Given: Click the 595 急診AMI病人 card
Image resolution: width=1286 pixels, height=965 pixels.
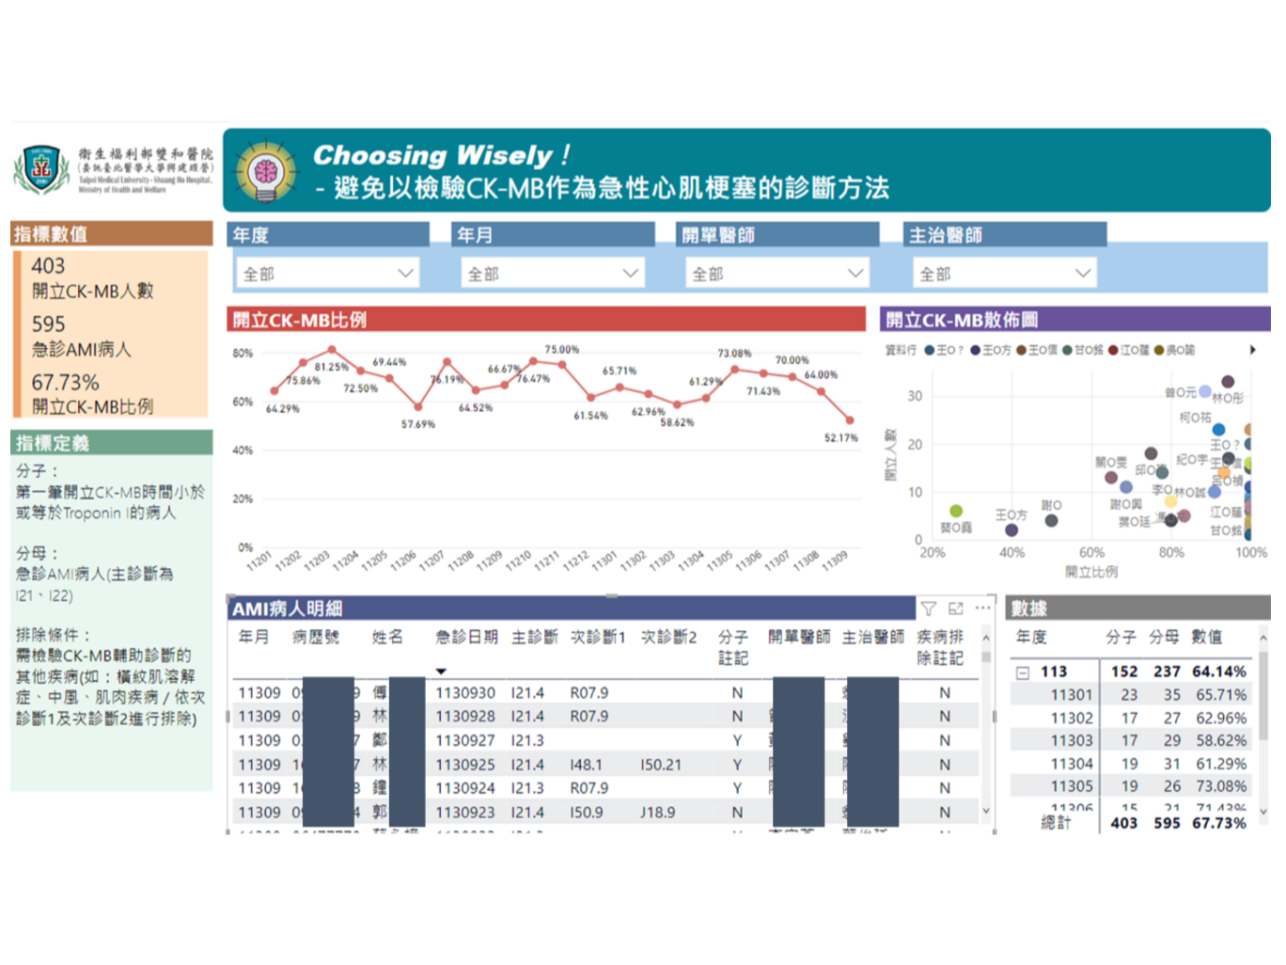Looking at the screenshot, I should [x=82, y=337].
